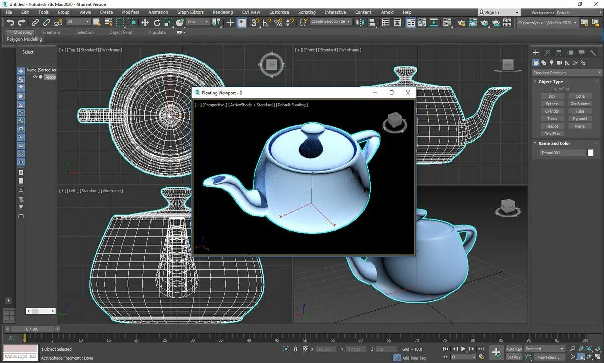
Task: Click the Teapot001 name input field
Action: point(563,153)
